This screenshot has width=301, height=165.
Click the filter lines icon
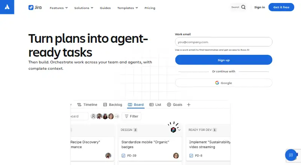click(x=126, y=116)
